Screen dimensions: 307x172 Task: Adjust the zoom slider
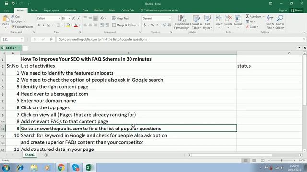pos(282,161)
